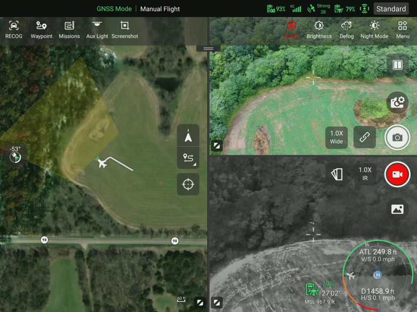Stop video recording with red button
The width and height of the screenshot is (417, 312).
pyautogui.click(x=397, y=174)
